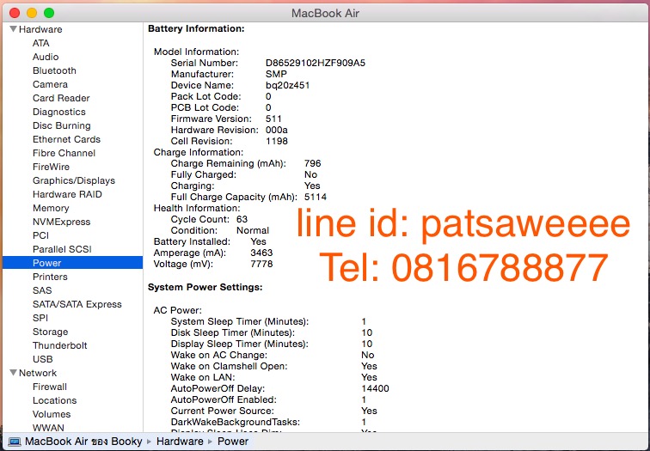Open Locations under Network

tap(54, 400)
